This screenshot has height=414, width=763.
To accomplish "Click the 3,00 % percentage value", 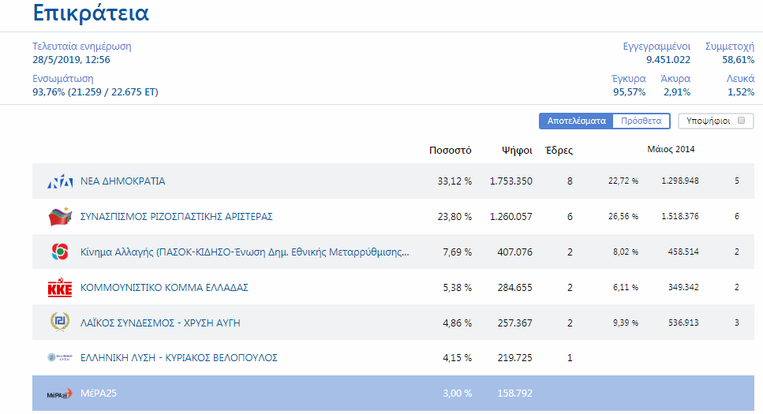I will (x=457, y=393).
